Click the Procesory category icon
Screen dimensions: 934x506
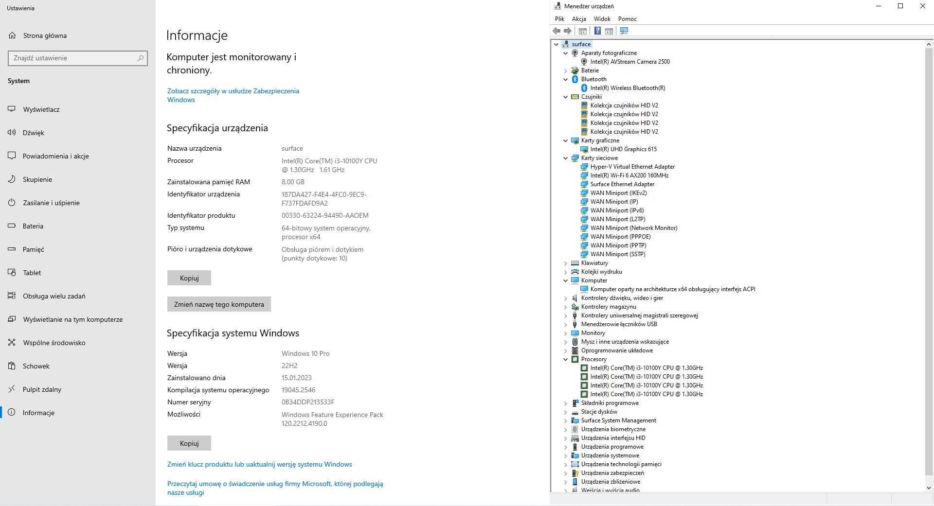(575, 359)
